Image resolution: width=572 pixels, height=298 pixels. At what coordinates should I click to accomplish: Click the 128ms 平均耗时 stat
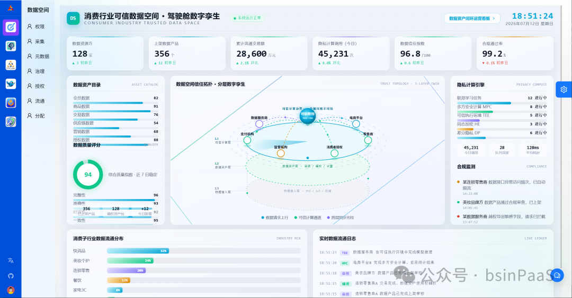(x=533, y=150)
